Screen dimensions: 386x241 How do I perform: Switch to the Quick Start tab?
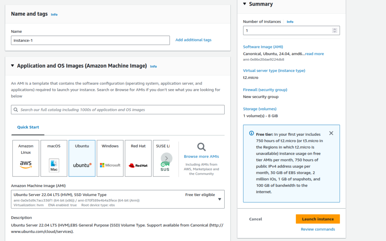click(x=28, y=127)
